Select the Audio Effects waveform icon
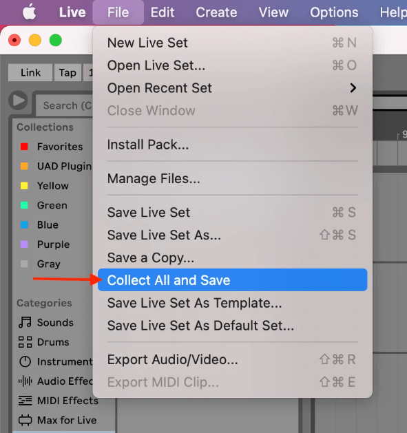 pos(25,381)
